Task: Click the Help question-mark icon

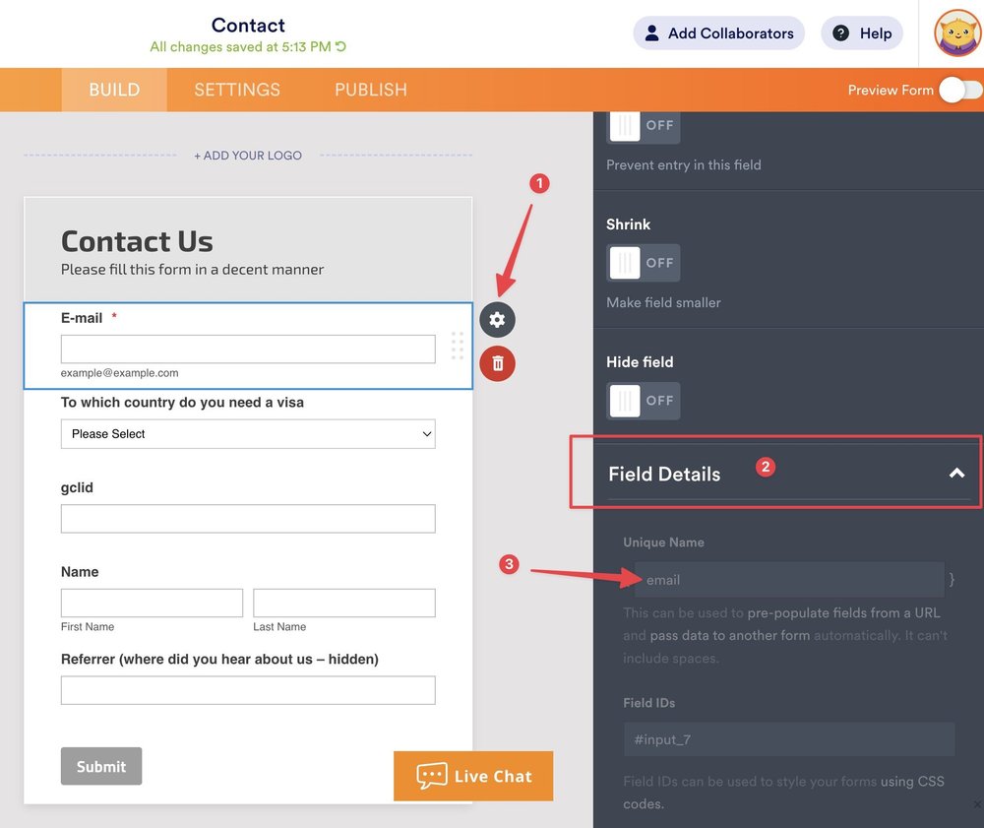Action: (x=841, y=32)
